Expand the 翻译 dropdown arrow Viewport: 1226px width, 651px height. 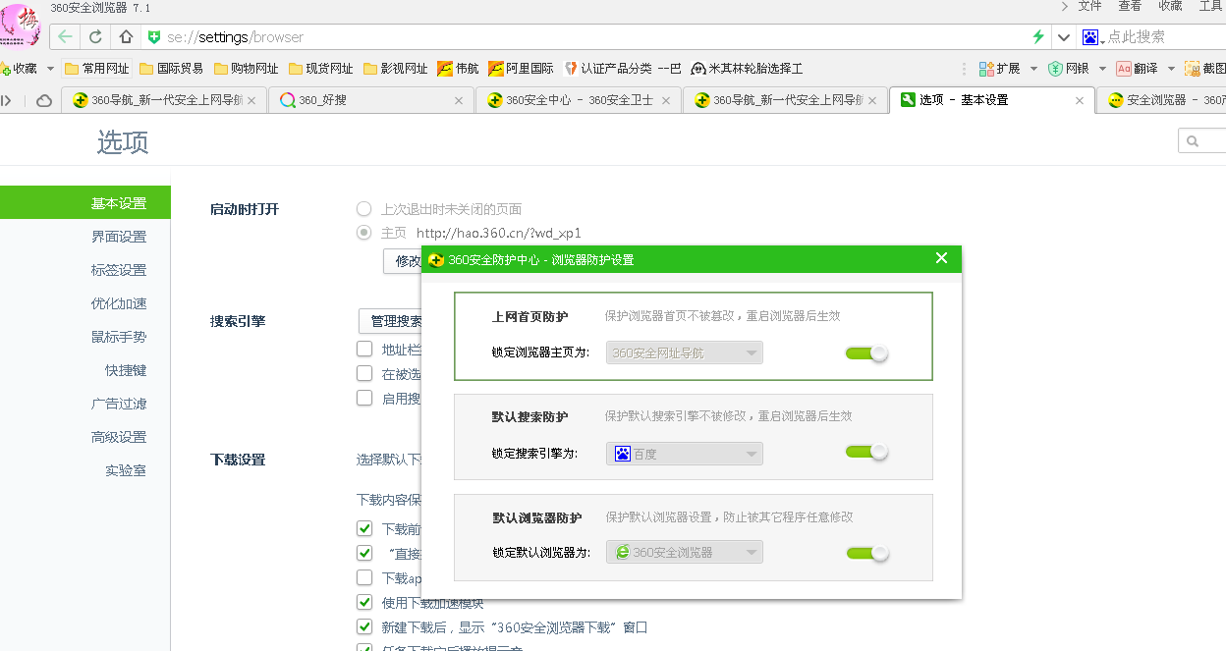click(1171, 69)
